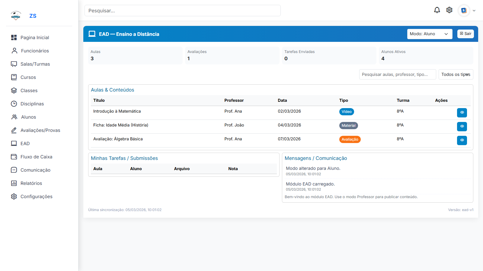This screenshot has width=483, height=271.
Task: Click the user profile avatar icon
Action: click(x=464, y=11)
